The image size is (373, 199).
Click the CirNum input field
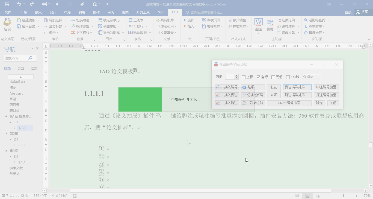(x=311, y=77)
